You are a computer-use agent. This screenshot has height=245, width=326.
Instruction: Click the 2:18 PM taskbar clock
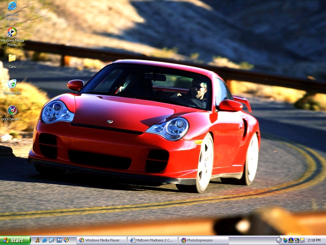315,240
